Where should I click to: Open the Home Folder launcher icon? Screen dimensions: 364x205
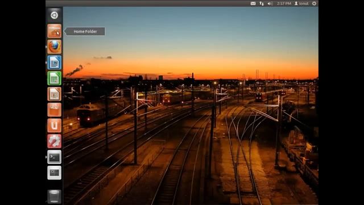tap(55, 31)
